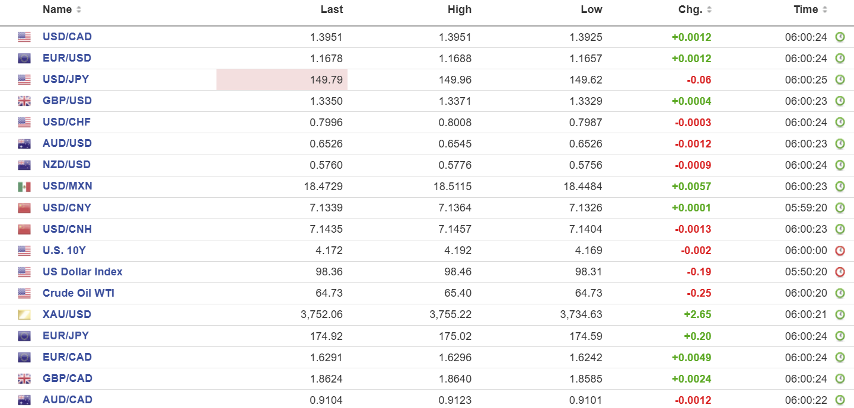Open the XAU/USD gold link
Screen dimensions: 854x408
pyautogui.click(x=67, y=314)
